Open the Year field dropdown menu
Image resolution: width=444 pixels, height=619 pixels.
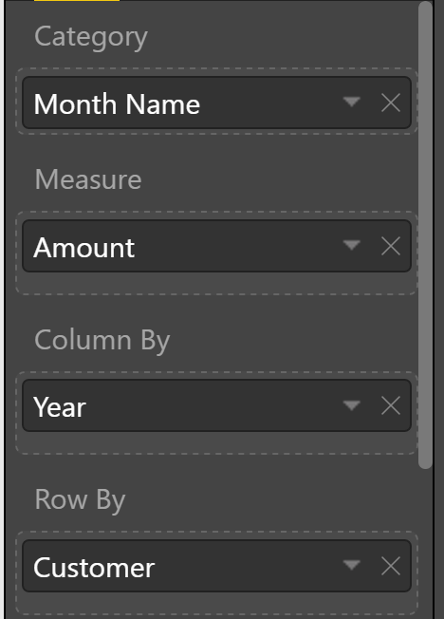351,405
